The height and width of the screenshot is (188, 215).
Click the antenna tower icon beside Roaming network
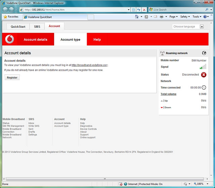[162, 54]
